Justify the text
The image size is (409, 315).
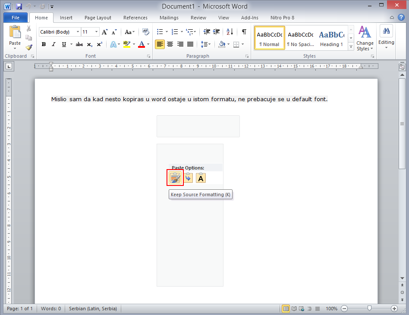(x=190, y=44)
